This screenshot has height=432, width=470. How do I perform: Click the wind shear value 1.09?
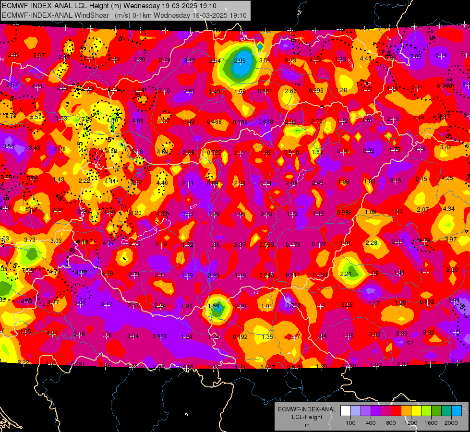click(x=371, y=212)
